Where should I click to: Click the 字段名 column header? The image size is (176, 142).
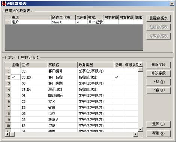point(62,65)
